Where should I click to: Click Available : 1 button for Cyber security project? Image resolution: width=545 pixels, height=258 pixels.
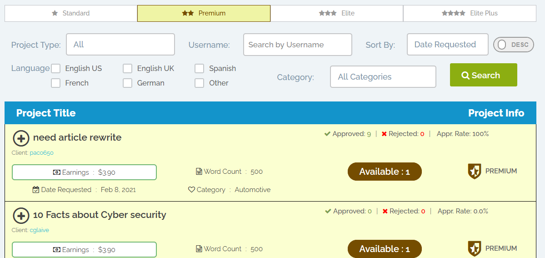coord(385,249)
